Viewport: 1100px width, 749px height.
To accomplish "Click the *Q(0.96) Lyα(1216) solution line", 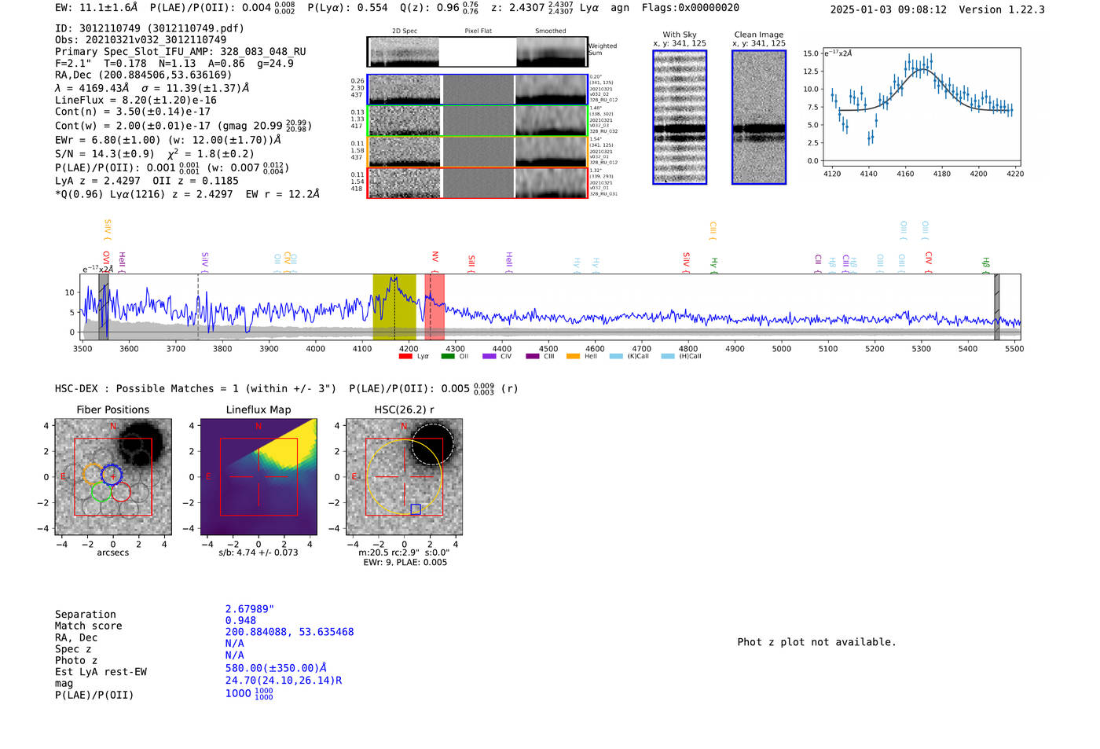I will pos(187,194).
